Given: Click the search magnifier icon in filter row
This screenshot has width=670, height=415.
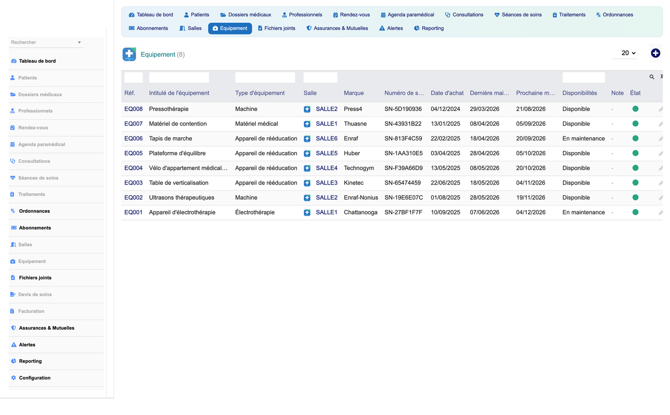Looking at the screenshot, I should [651, 77].
